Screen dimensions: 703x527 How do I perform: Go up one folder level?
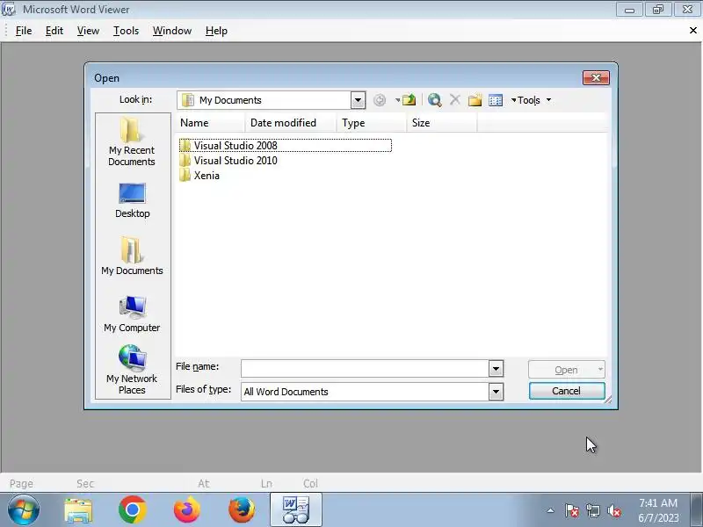click(x=409, y=100)
